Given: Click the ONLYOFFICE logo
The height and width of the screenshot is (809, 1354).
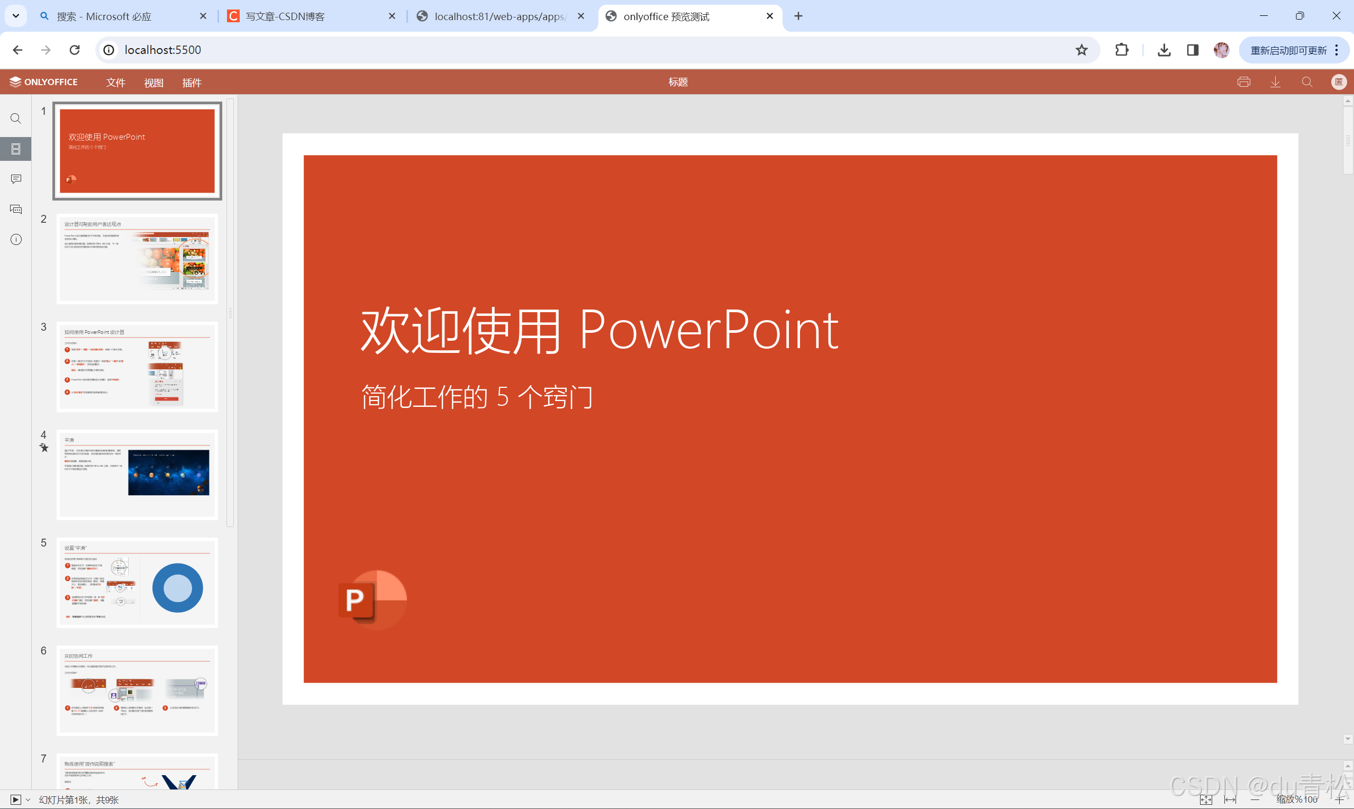Looking at the screenshot, I should click(x=43, y=82).
